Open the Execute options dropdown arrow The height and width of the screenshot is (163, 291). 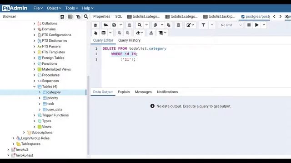click(264, 25)
